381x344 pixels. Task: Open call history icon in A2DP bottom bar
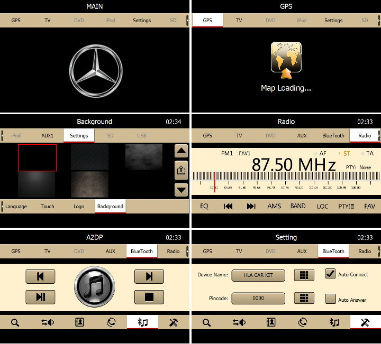pos(111,322)
